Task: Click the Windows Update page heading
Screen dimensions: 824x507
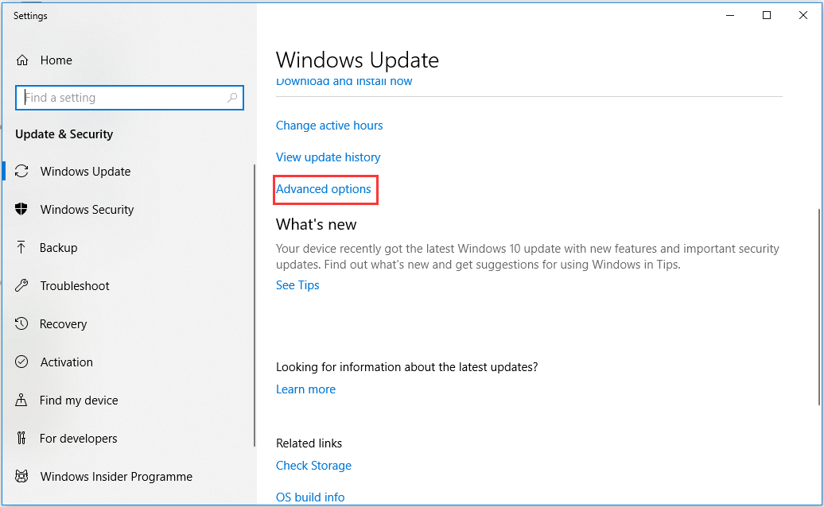Action: [x=357, y=60]
